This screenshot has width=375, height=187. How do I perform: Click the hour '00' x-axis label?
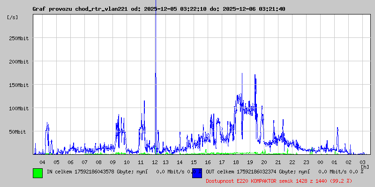tap(321, 162)
